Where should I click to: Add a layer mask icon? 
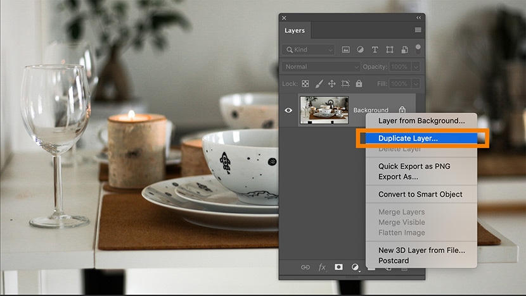(x=339, y=267)
